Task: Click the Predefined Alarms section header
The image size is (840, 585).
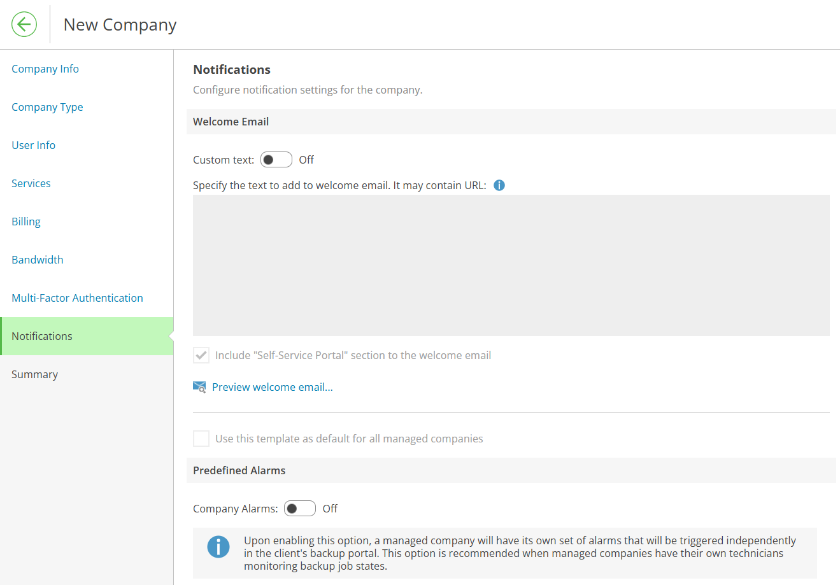Action: tap(511, 470)
